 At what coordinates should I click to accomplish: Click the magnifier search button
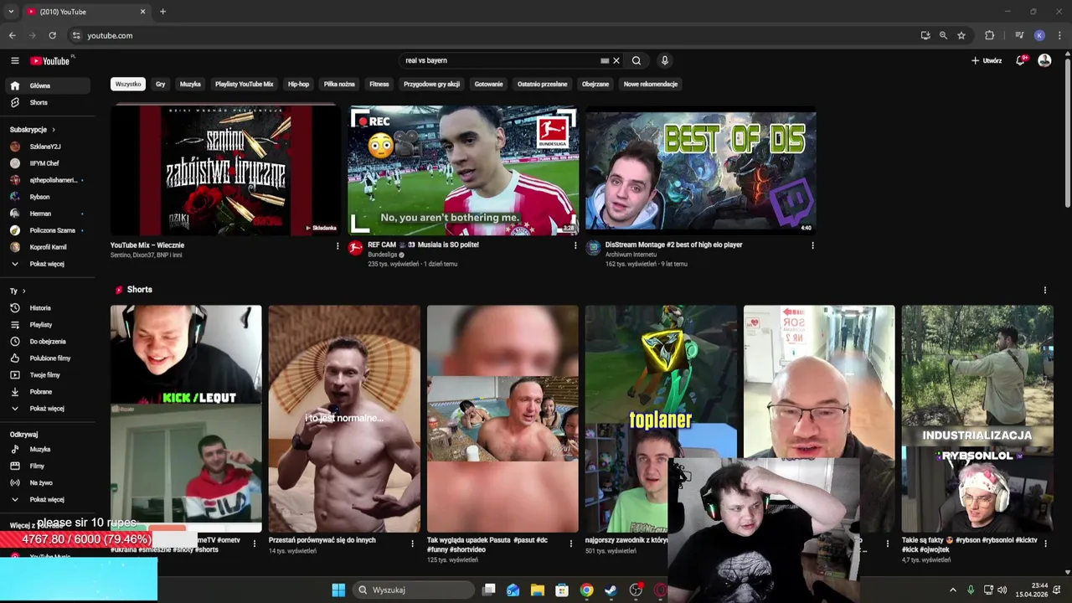click(x=636, y=60)
